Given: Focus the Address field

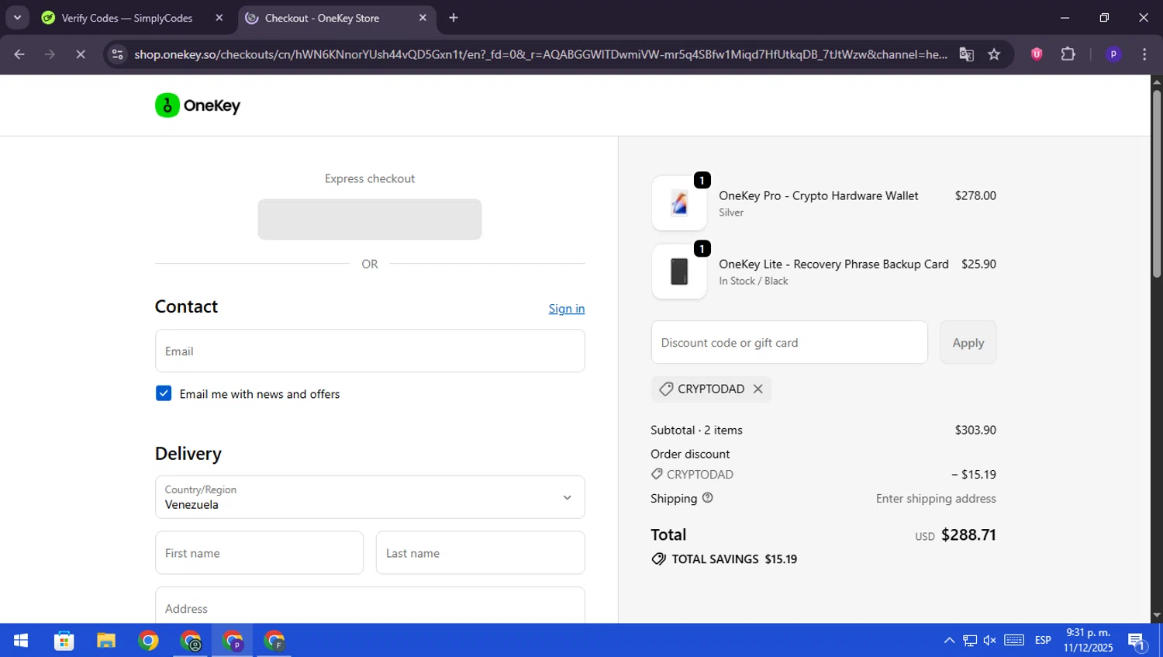Looking at the screenshot, I should pyautogui.click(x=370, y=605).
